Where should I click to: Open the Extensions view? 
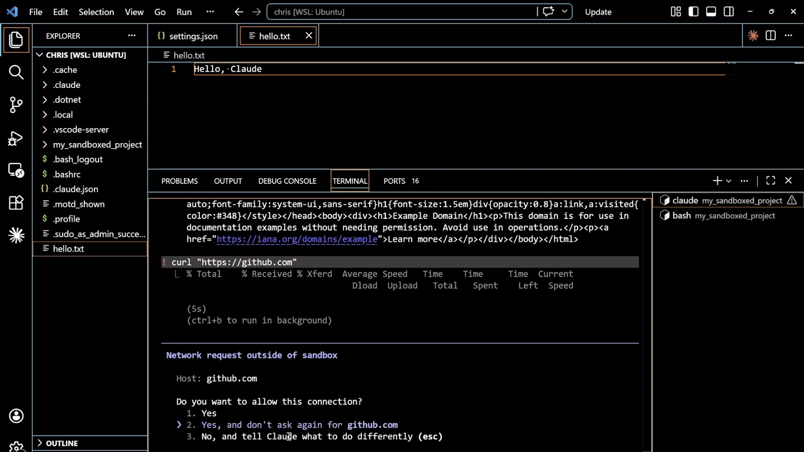(x=16, y=202)
